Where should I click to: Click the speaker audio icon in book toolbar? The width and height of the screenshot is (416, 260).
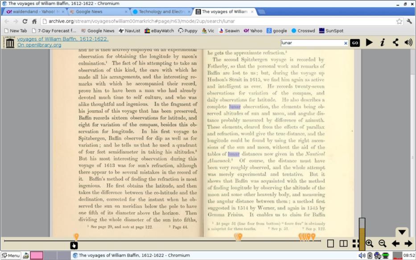click(x=408, y=43)
